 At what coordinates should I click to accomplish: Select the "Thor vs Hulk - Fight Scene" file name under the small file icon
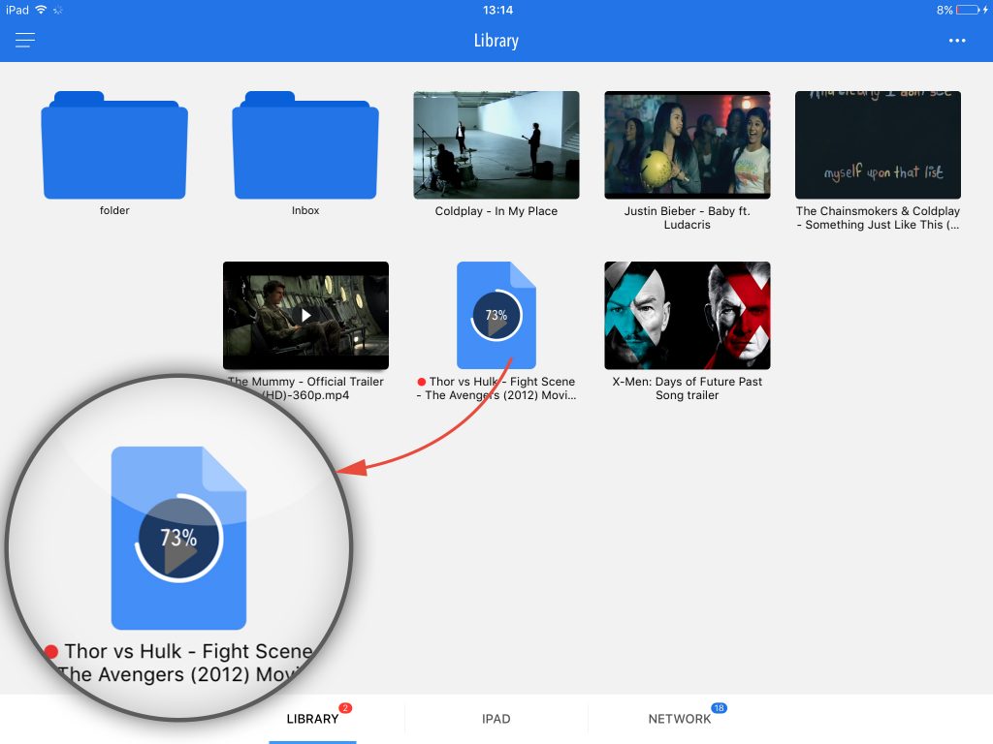pyautogui.click(x=496, y=387)
